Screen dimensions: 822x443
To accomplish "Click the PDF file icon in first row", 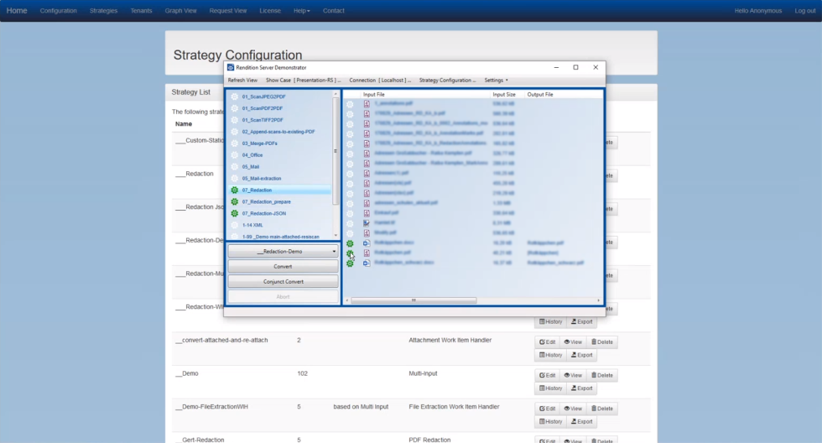I will [367, 104].
